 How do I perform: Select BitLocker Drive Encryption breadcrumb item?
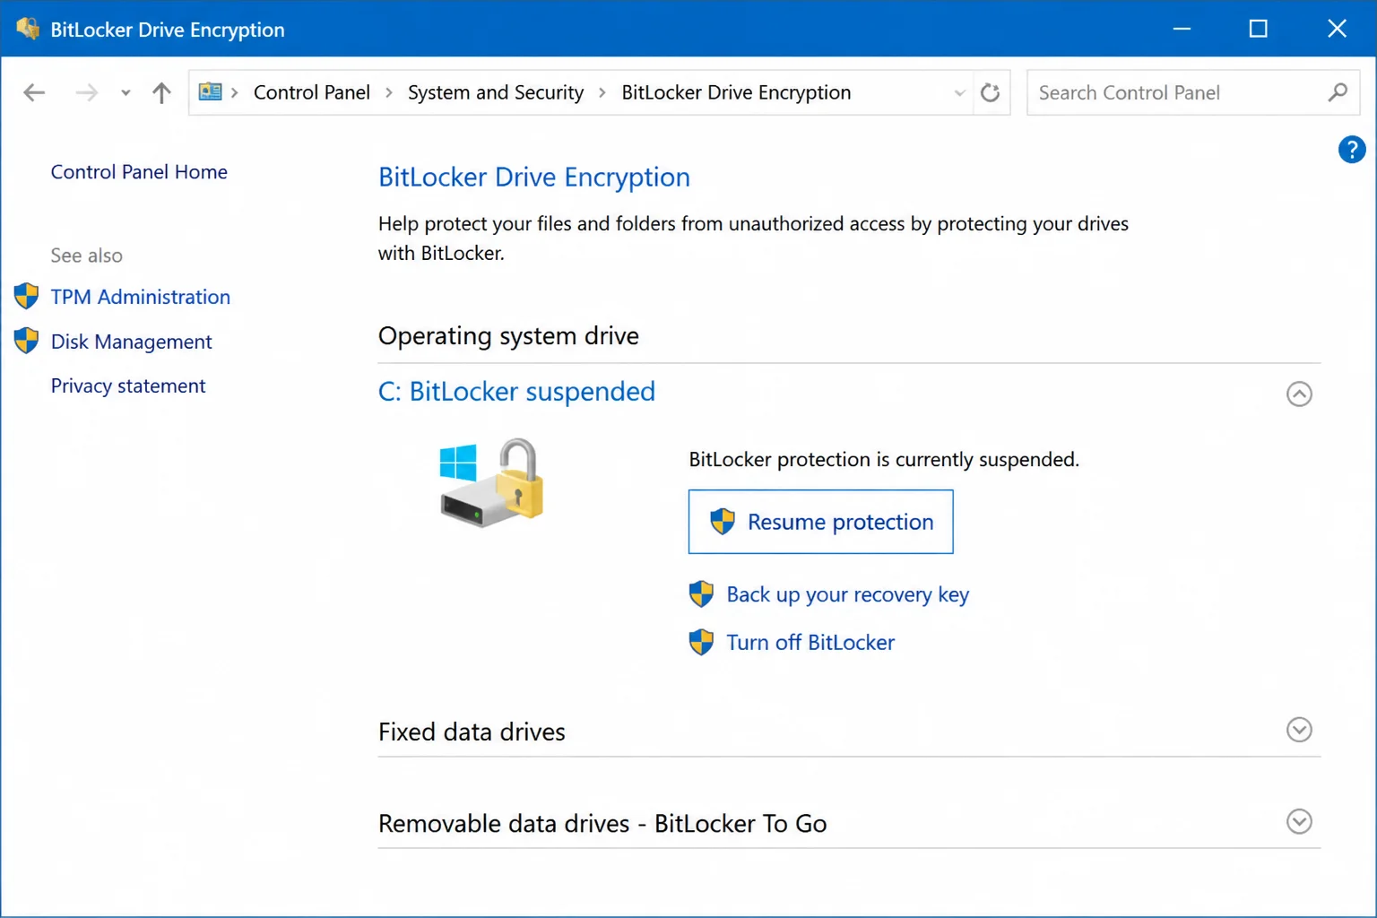tap(736, 92)
